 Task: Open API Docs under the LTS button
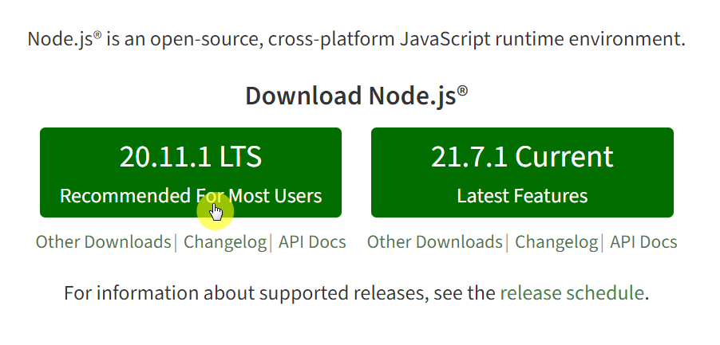[312, 242]
